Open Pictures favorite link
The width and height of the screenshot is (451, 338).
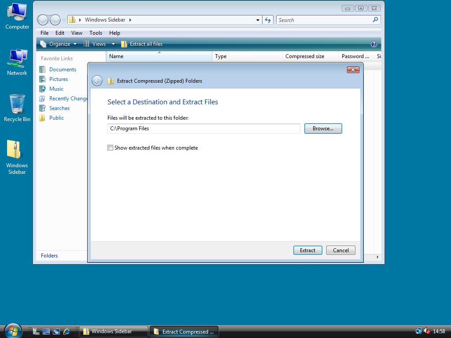coord(59,79)
